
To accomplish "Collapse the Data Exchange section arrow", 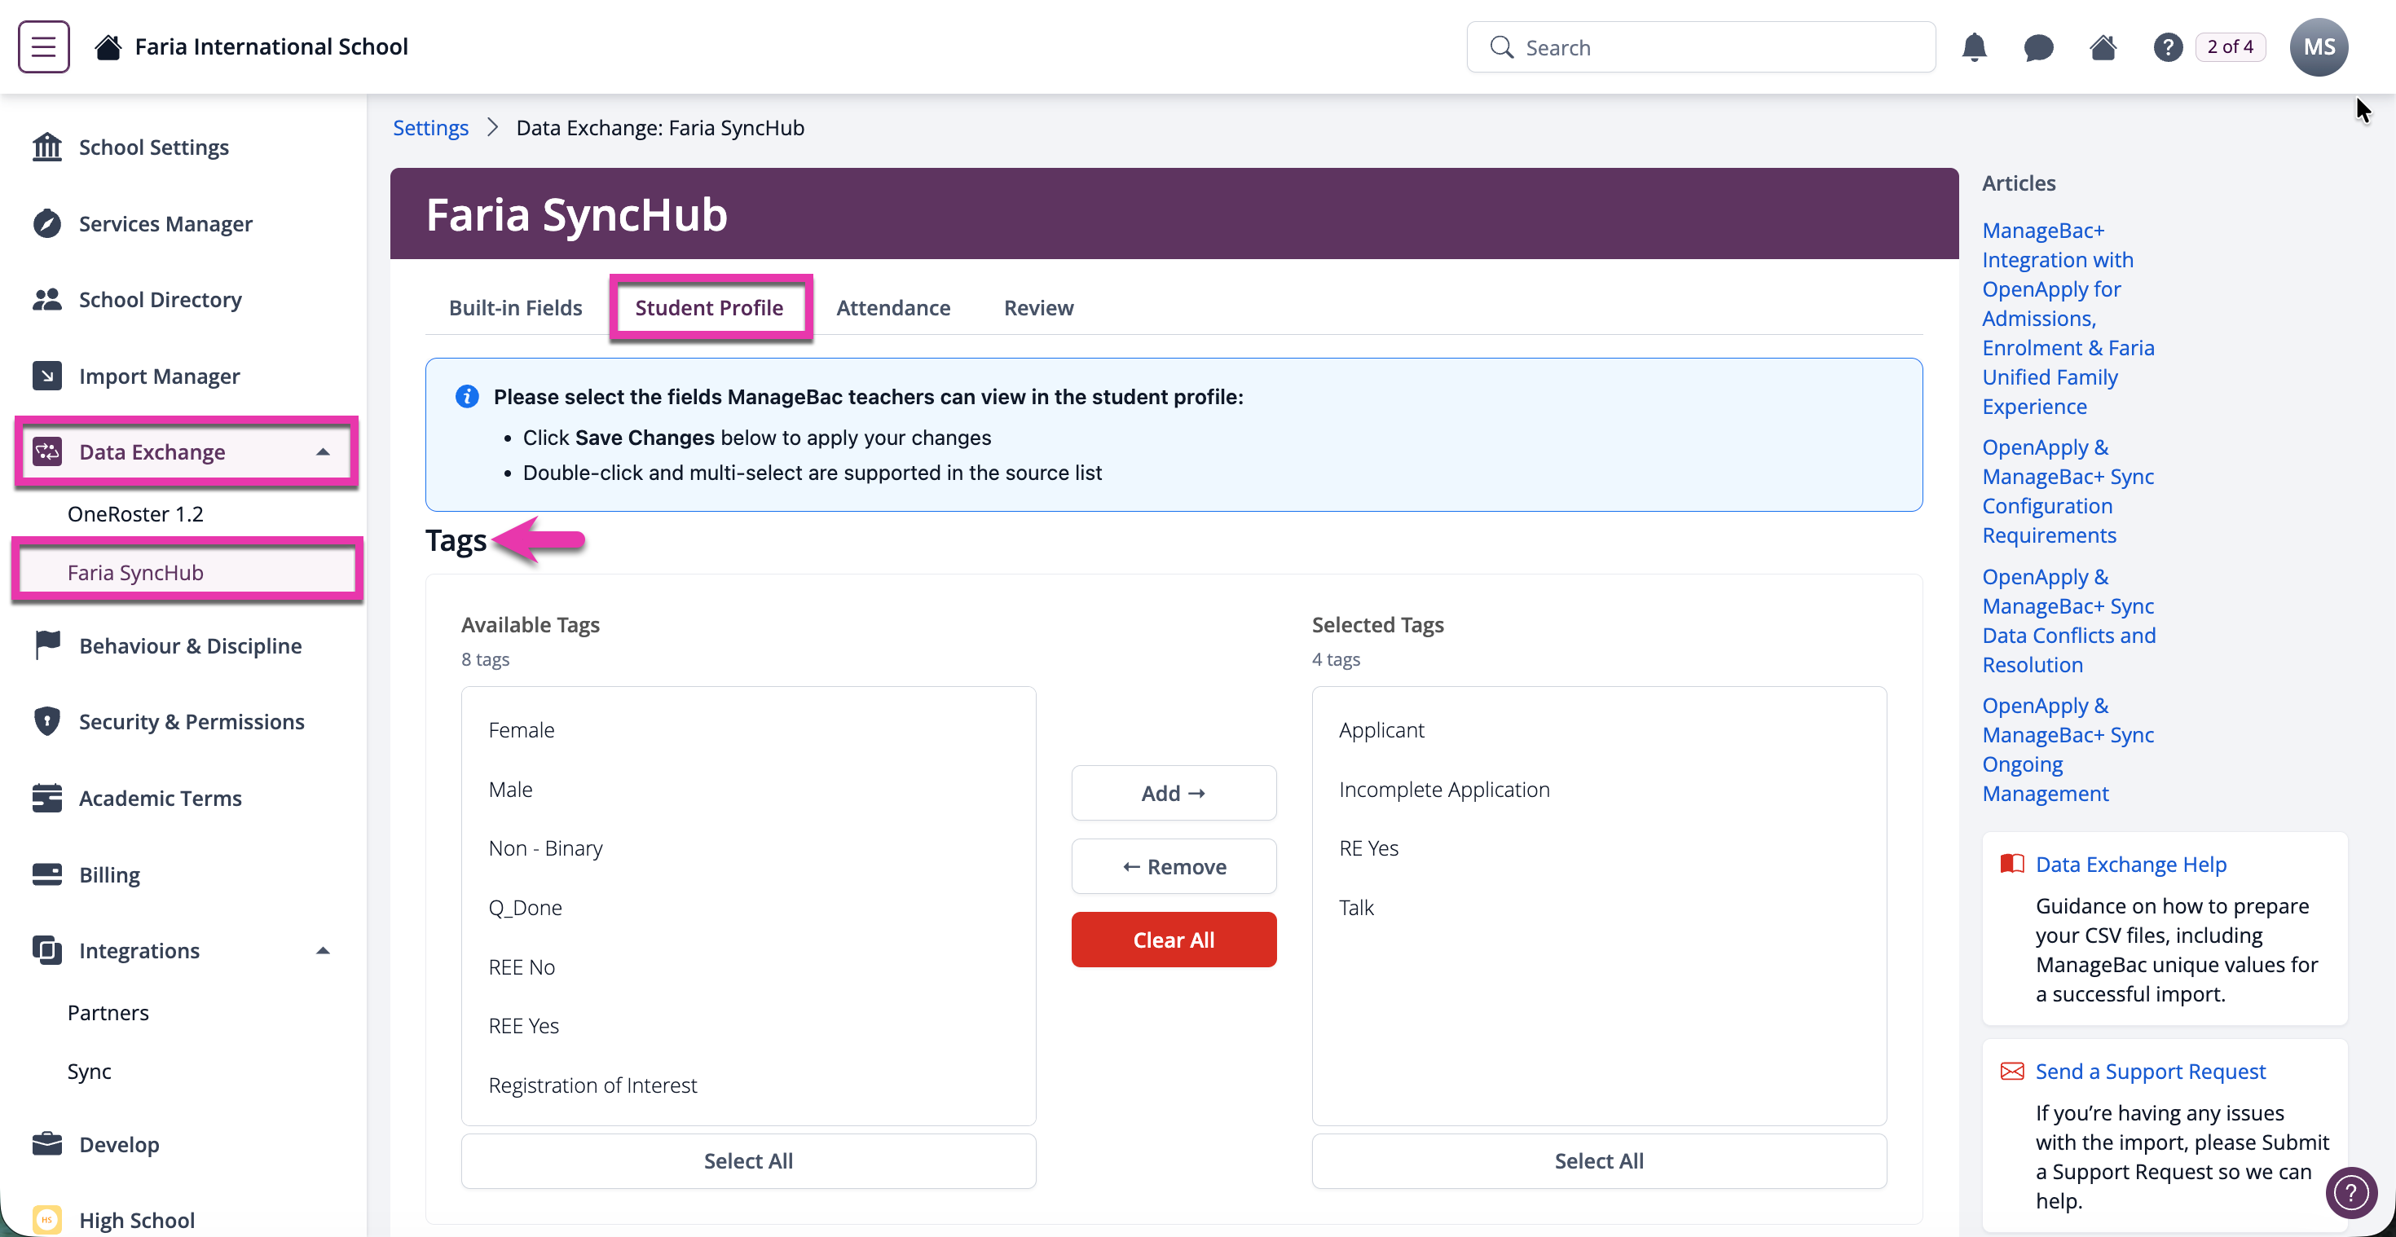I will [x=323, y=452].
